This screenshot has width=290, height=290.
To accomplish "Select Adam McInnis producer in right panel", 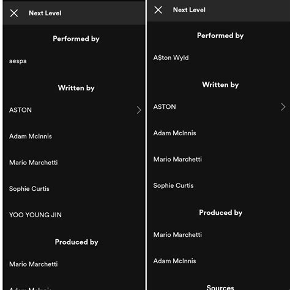I will [174, 261].
